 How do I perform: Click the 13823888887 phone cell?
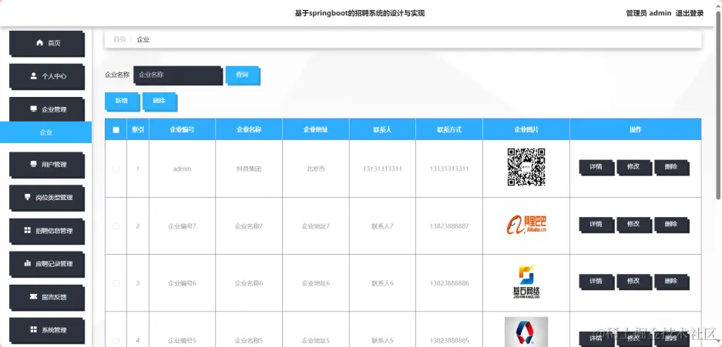point(449,226)
